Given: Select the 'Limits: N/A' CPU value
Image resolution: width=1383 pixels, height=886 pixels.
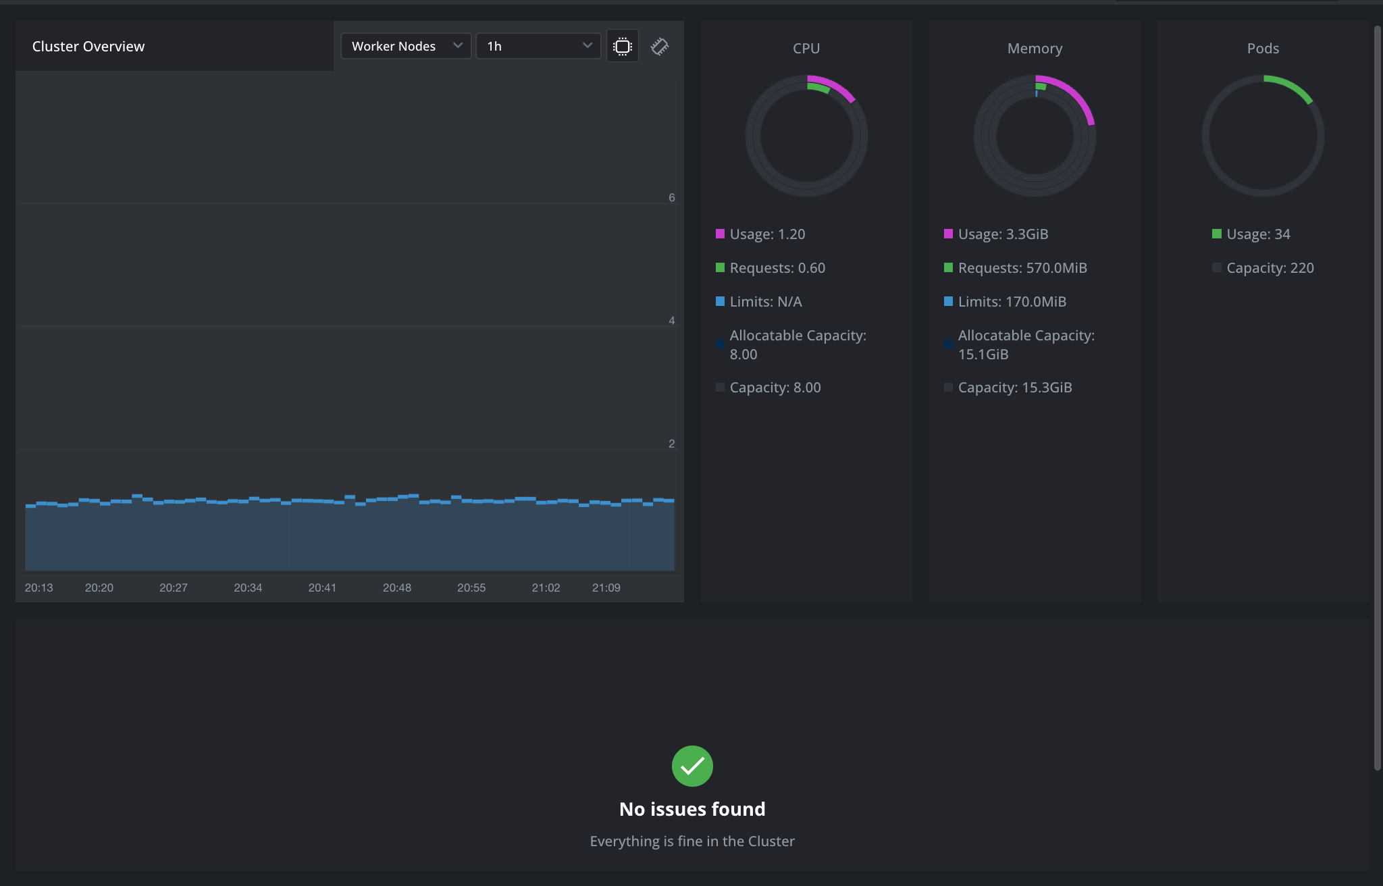Looking at the screenshot, I should (x=766, y=301).
